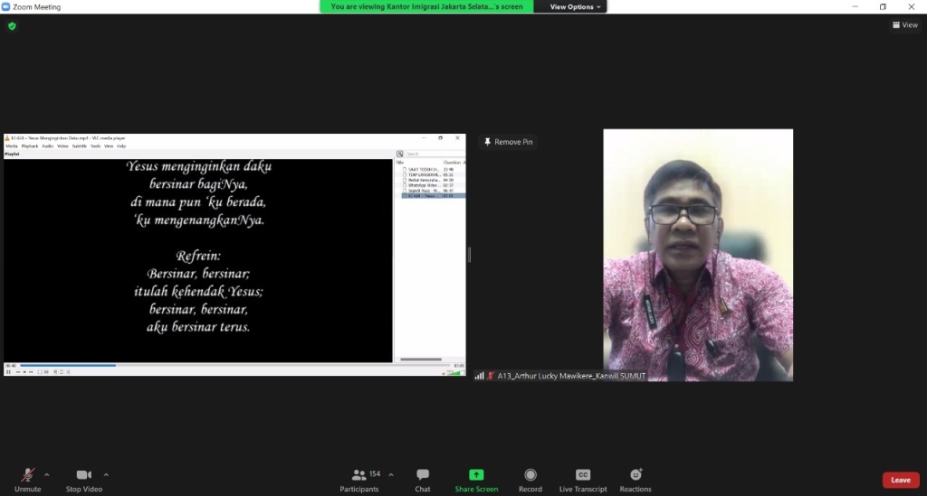Open VLC Help menu

point(121,146)
